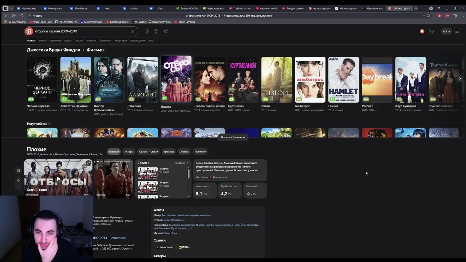The image size is (466, 262).
Task: Open the IMDb link button
Action: click(x=183, y=247)
